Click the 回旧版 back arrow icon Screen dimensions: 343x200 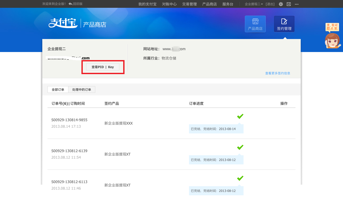(70, 4)
